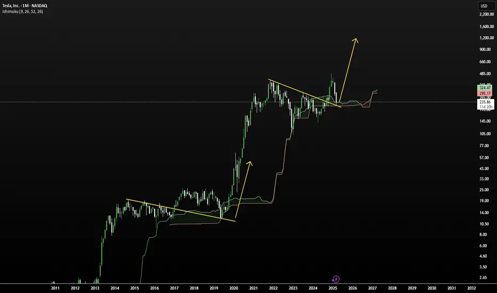Click the 2032 time axis label
This screenshot has height=293, width=497.
[471, 288]
